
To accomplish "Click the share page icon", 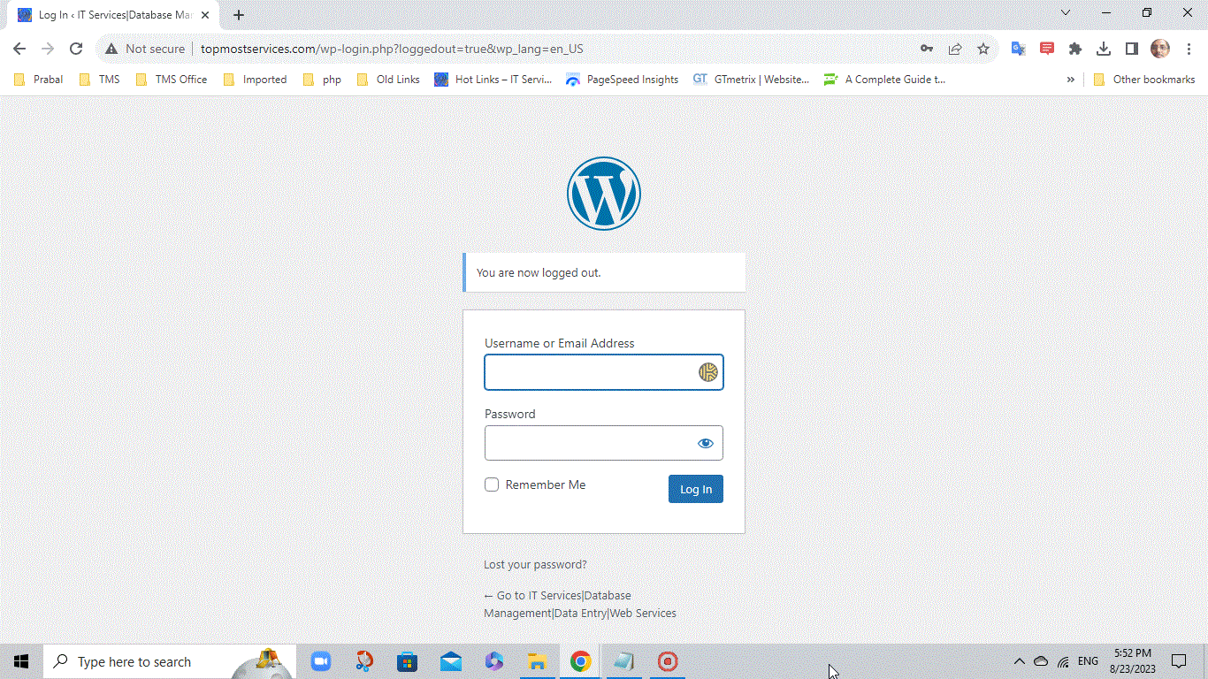I will click(955, 49).
